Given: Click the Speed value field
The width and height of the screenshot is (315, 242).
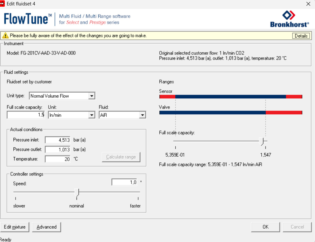Looking at the screenshot, I should (124, 182).
